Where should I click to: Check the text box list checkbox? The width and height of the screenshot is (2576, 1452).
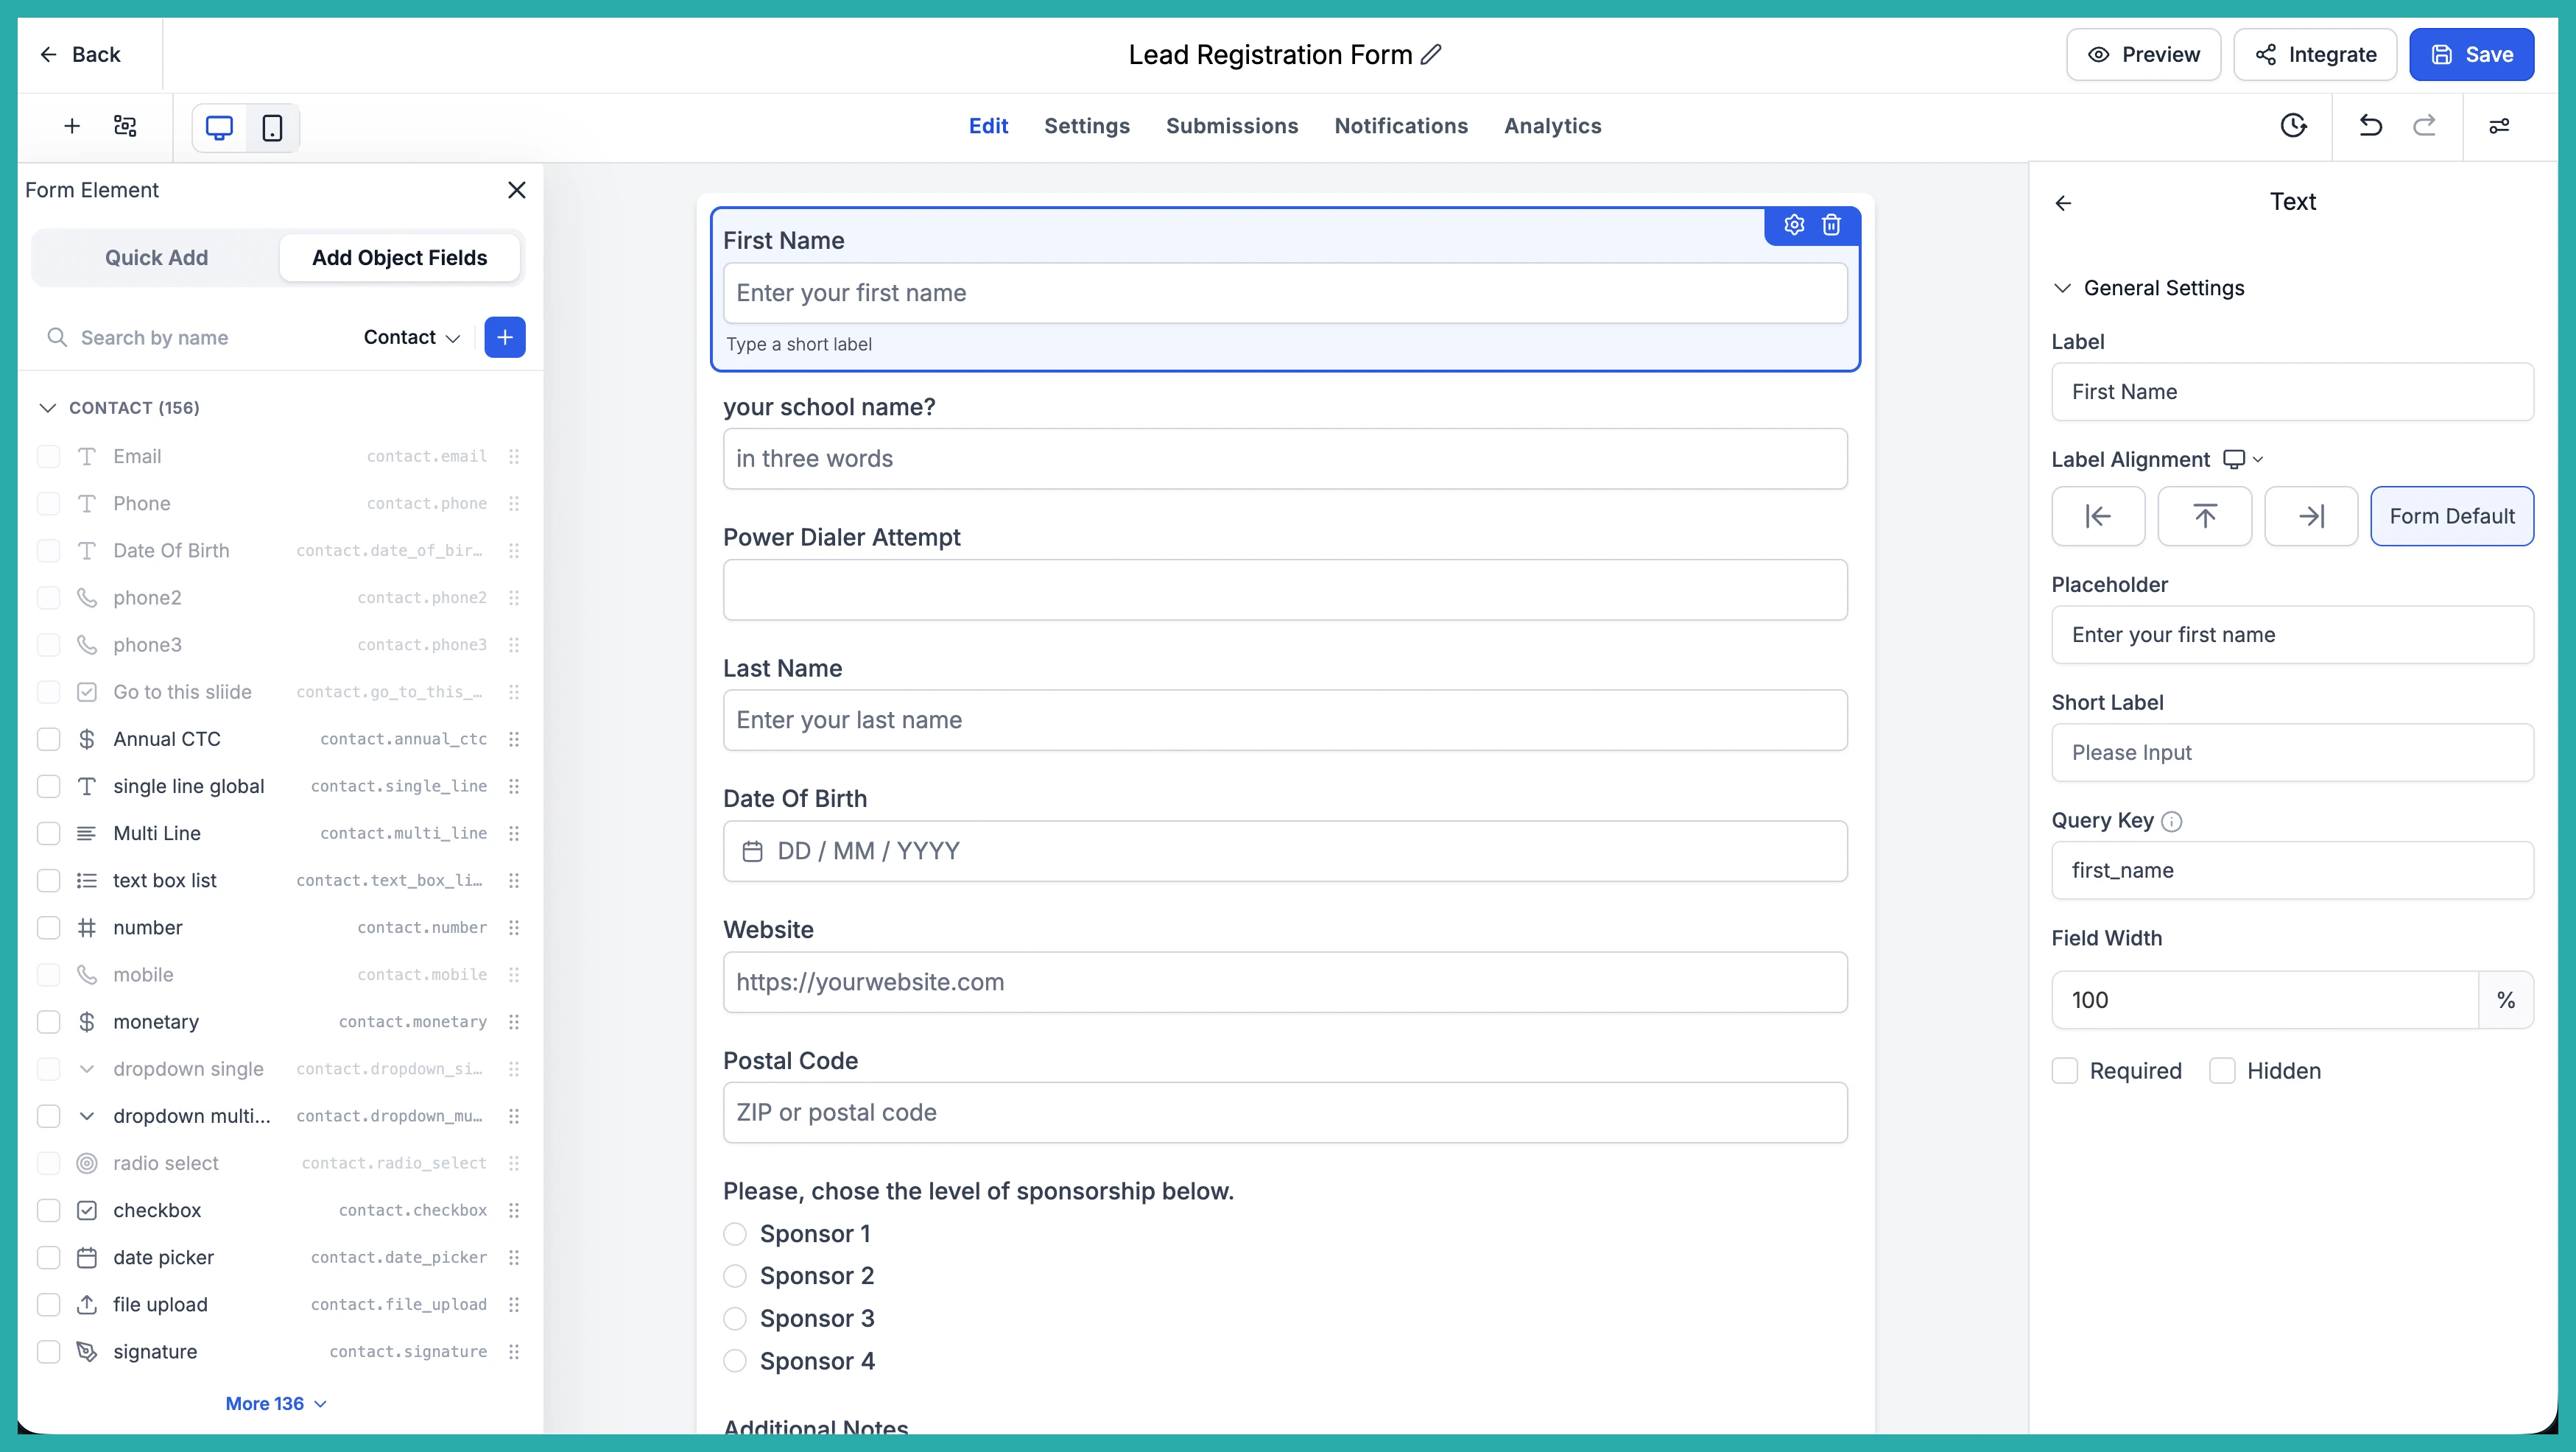(x=48, y=880)
